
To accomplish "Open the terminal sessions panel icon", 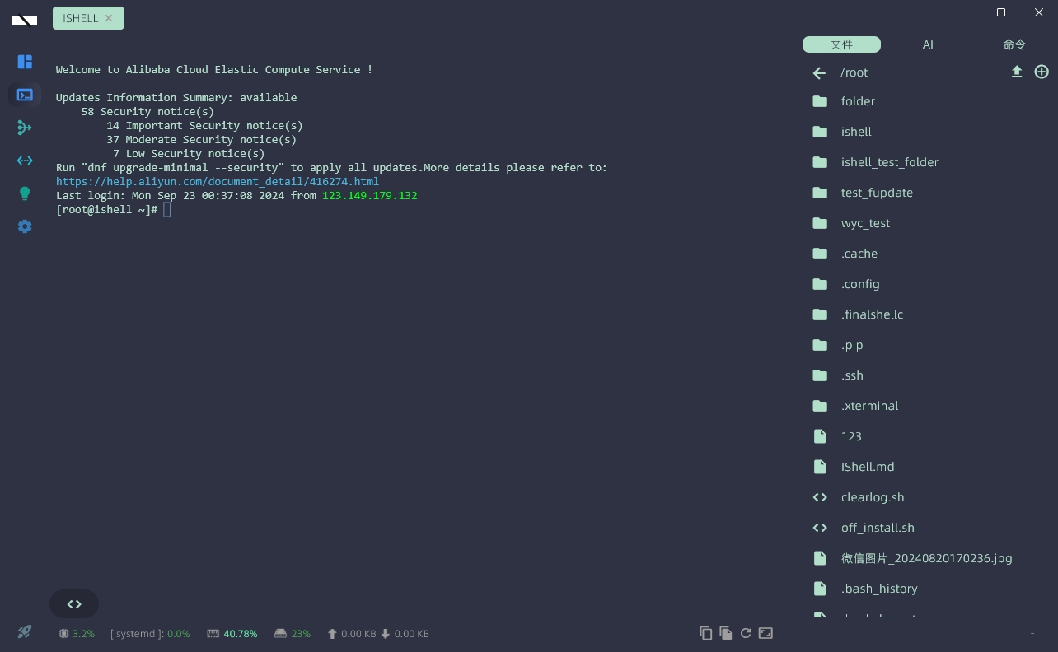I will pos(25,95).
